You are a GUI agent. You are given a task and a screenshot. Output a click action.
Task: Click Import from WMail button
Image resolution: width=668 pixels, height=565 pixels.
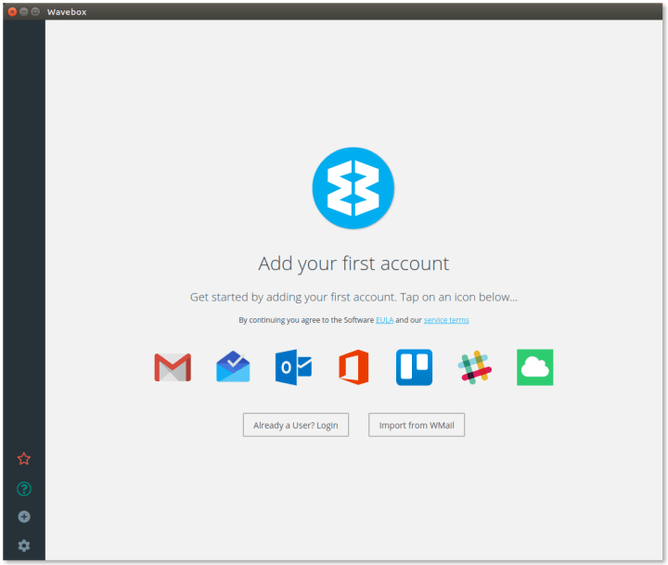coord(417,425)
